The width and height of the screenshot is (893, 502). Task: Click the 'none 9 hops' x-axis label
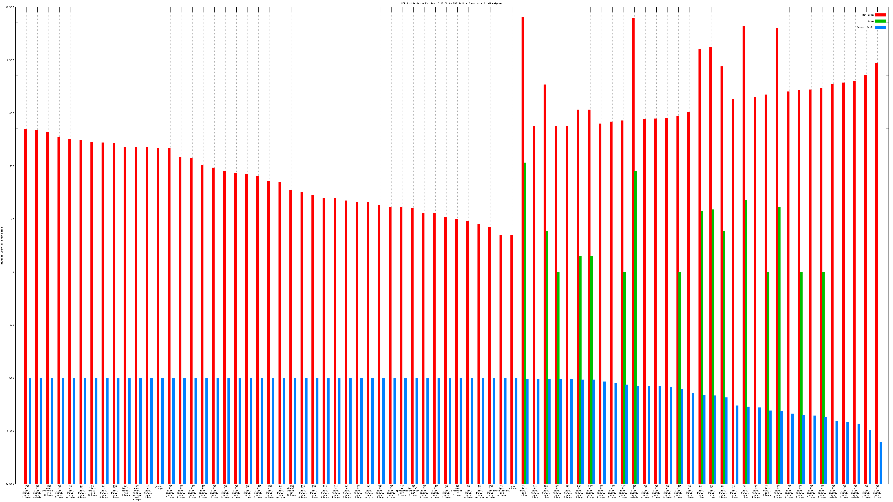pos(512,487)
